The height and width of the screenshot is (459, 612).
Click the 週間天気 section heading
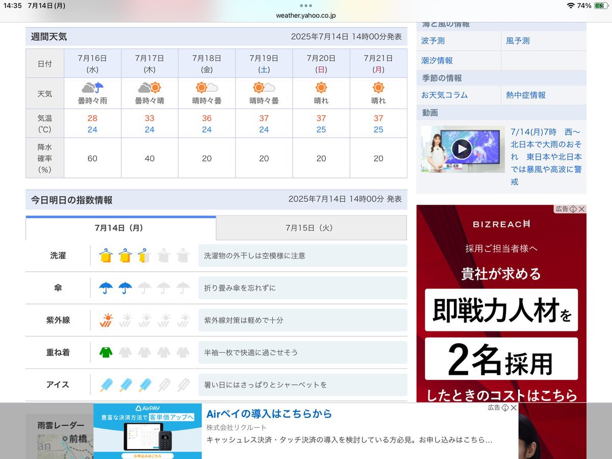[x=49, y=37]
